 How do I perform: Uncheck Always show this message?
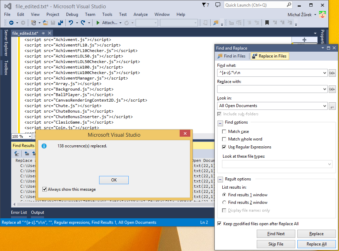pyautogui.click(x=44, y=189)
